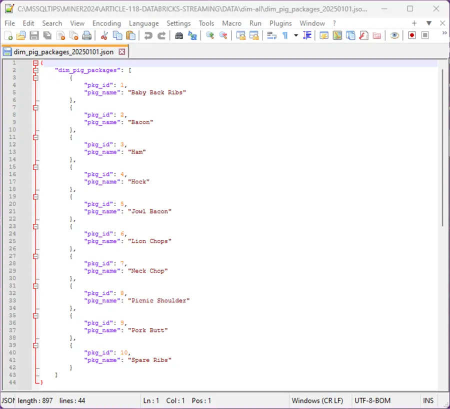
Task: Toggle show all characters pilcrow icon
Action: point(285,35)
